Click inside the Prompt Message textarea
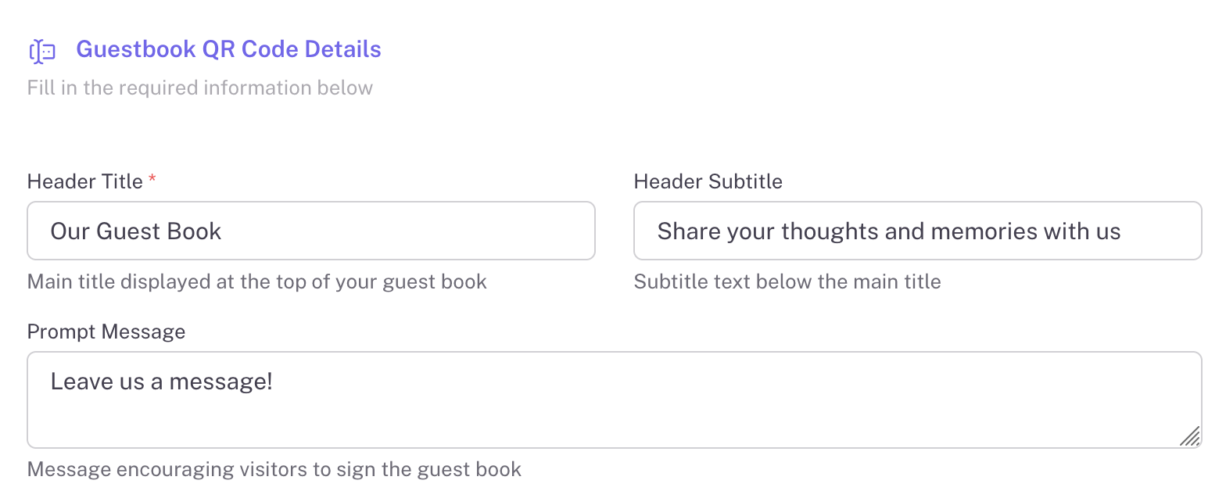1226x491 pixels. coord(615,399)
